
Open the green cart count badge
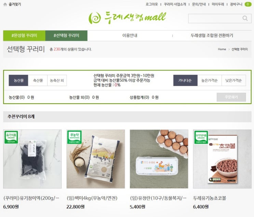coord(248,4)
